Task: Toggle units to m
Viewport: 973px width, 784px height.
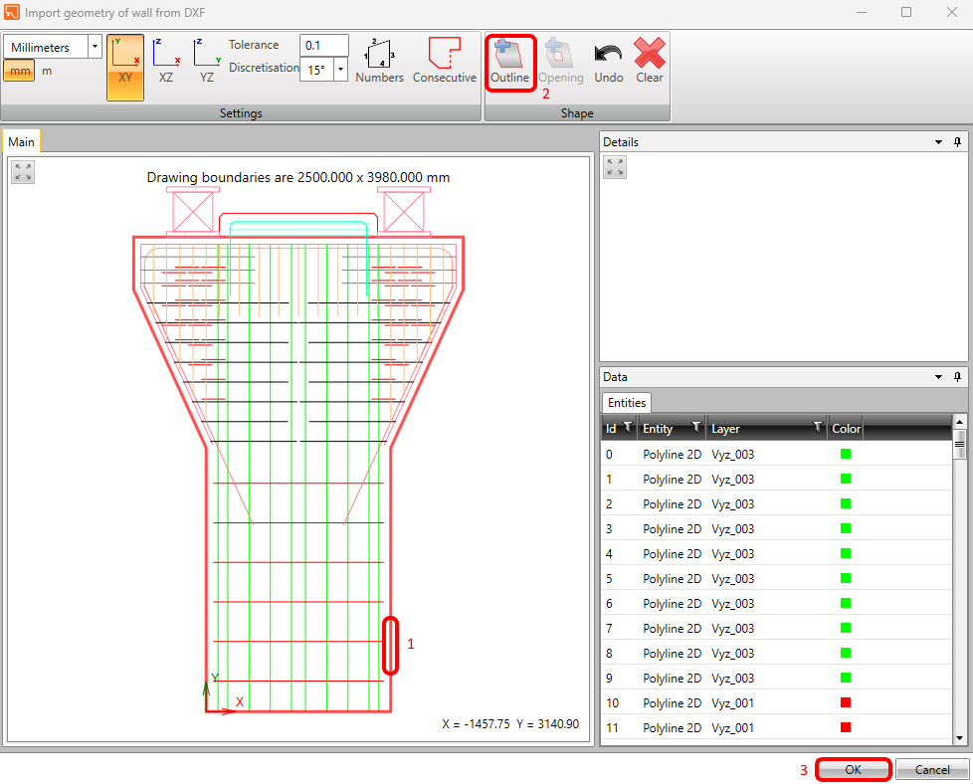Action: pyautogui.click(x=47, y=71)
